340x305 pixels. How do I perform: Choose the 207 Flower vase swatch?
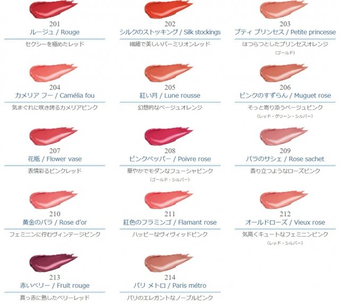pos(53,136)
